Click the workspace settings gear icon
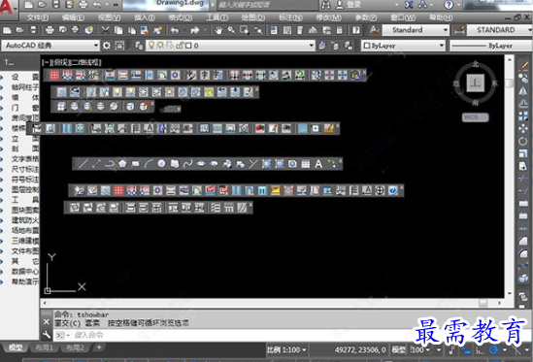 click(x=107, y=46)
